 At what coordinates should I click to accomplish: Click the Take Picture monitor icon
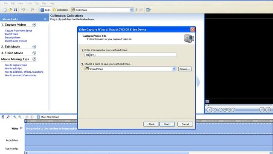tap(268, 110)
